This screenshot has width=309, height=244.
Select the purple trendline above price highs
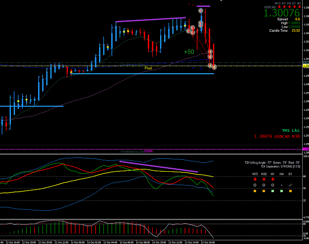[x=151, y=19]
